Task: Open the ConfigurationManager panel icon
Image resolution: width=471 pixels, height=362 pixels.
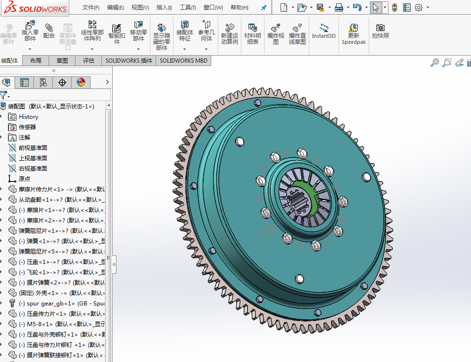Action: click(x=43, y=82)
